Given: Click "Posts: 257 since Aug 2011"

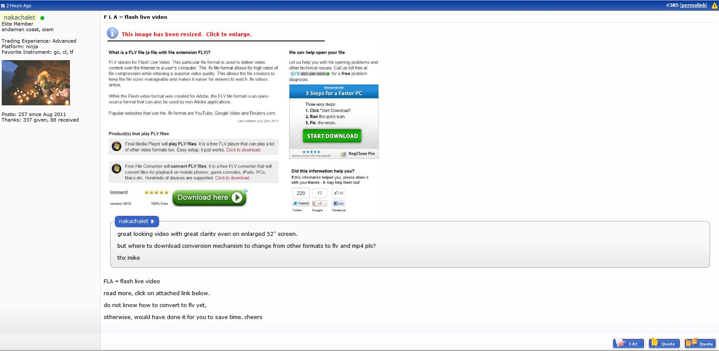Looking at the screenshot, I should point(34,114).
